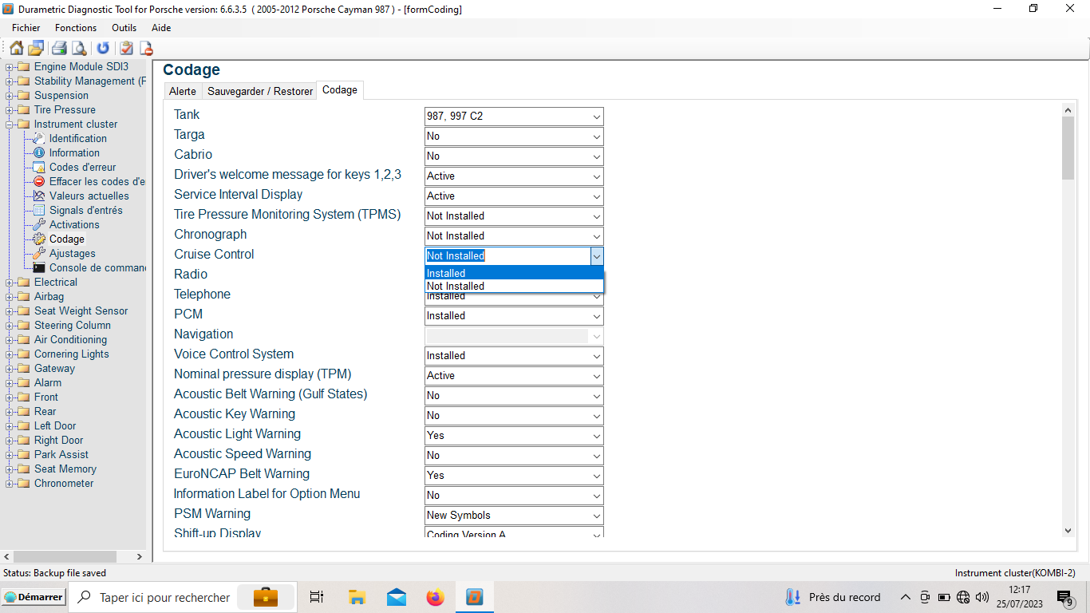Choose Not Installed in the open dropdown list
Screen dimensions: 1090x613
[514, 286]
